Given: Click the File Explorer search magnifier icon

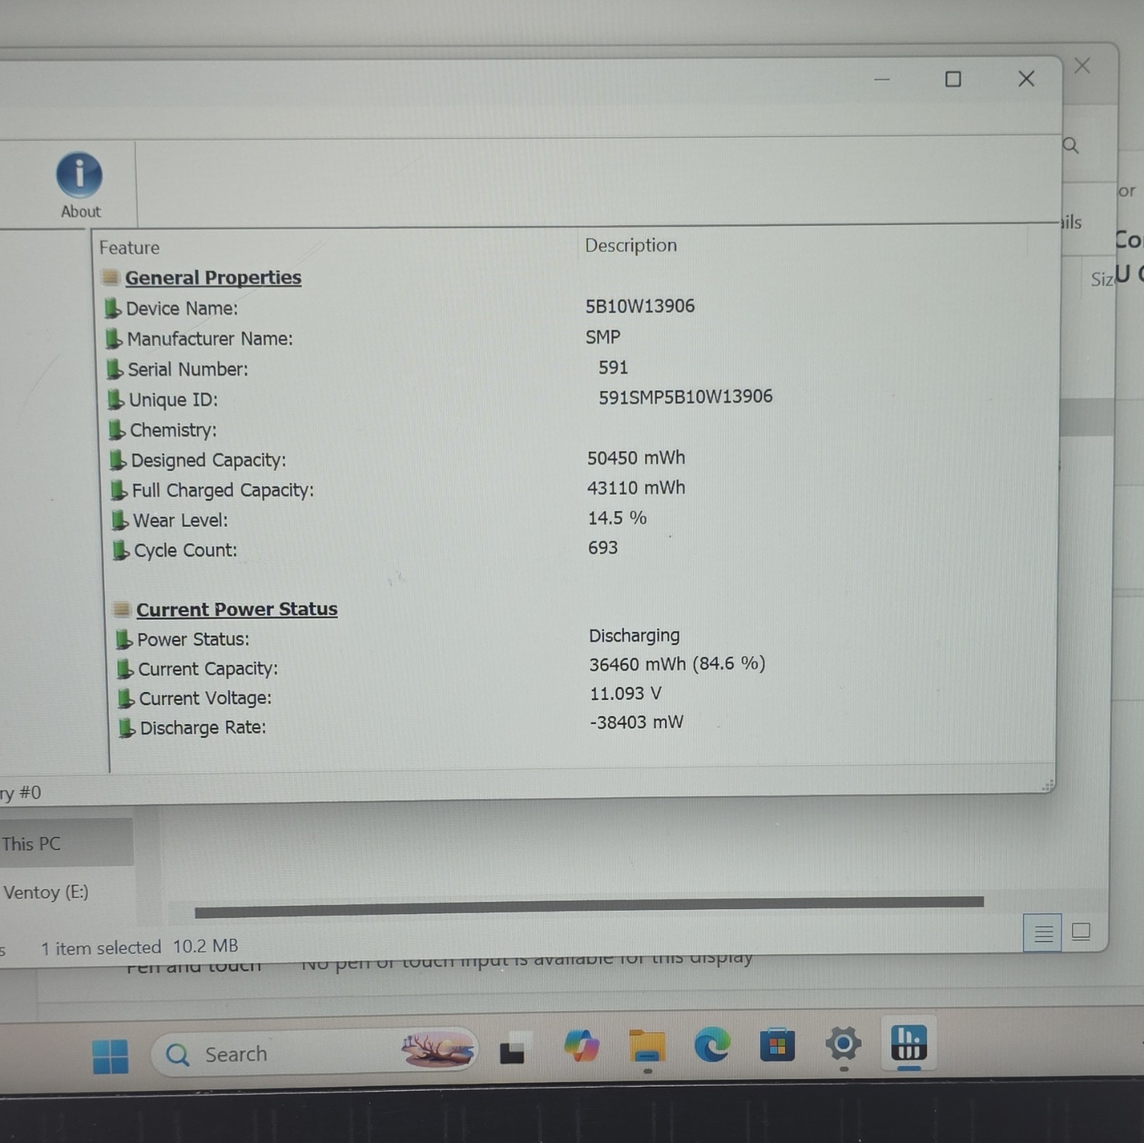Looking at the screenshot, I should pos(1071,146).
